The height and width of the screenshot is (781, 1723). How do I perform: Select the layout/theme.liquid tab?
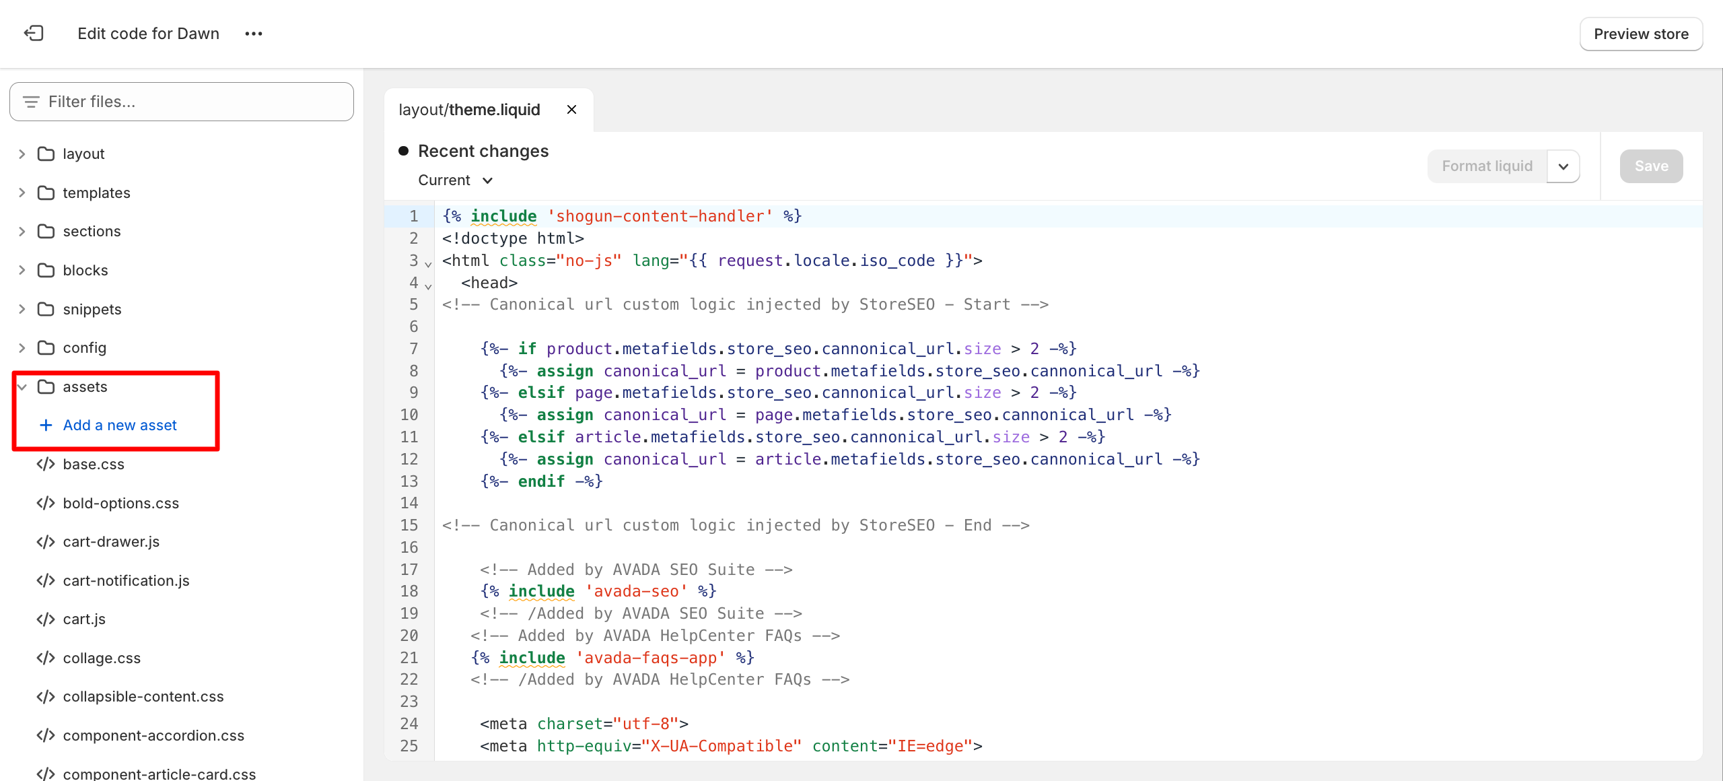470,110
